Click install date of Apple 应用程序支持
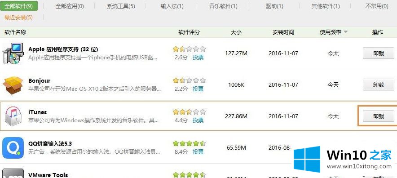The image size is (397, 178). 283,53
